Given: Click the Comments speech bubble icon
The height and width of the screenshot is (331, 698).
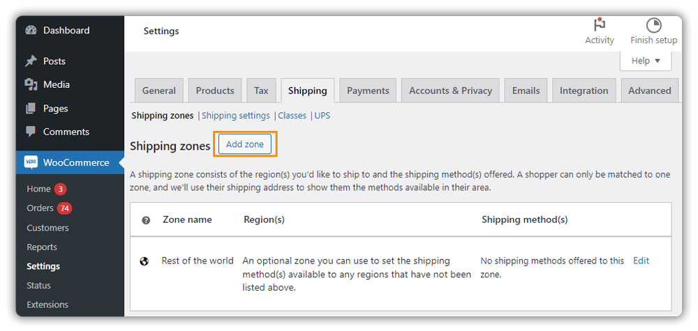Looking at the screenshot, I should click(x=31, y=132).
